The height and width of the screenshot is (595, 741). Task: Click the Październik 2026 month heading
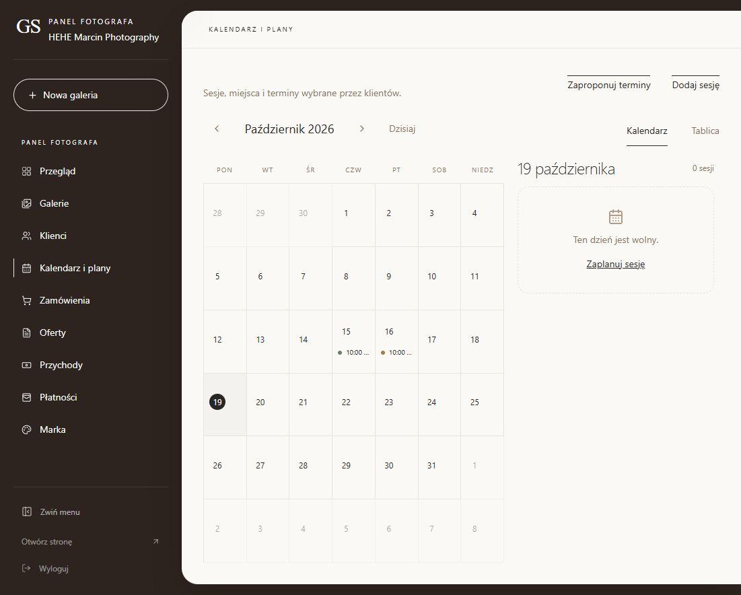[289, 129]
